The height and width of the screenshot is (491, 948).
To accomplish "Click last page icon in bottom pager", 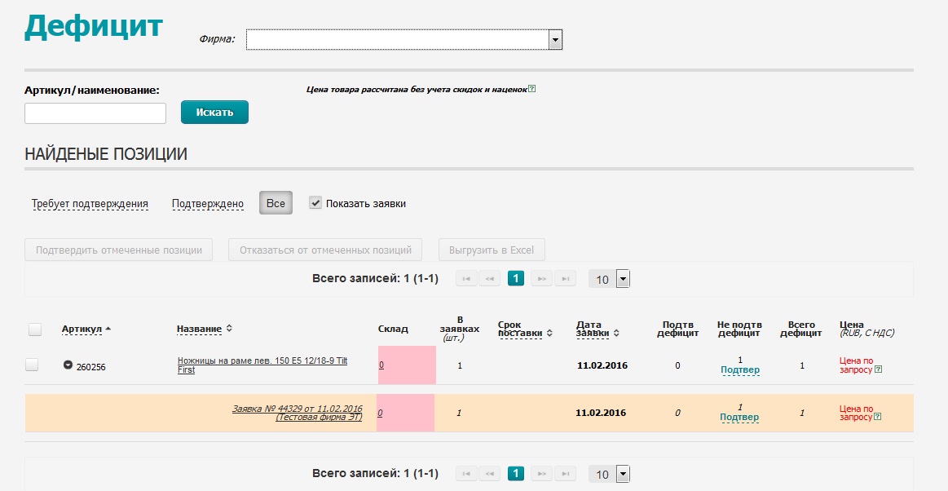I will [565, 474].
